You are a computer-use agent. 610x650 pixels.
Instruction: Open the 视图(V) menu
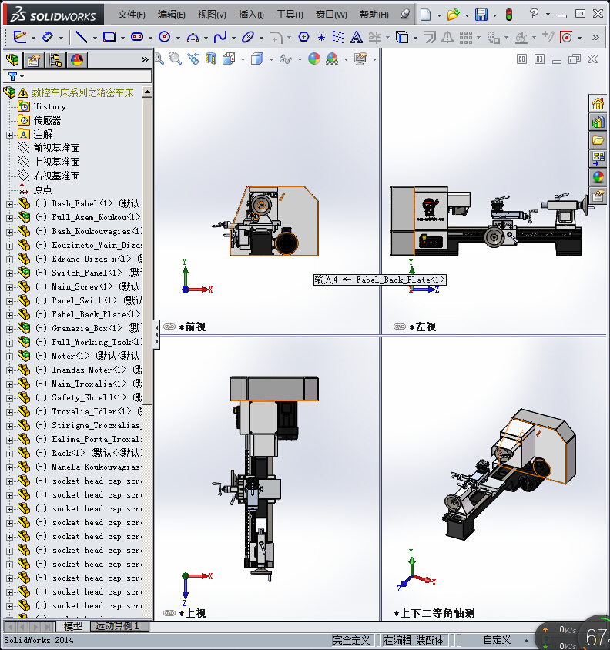(x=212, y=15)
